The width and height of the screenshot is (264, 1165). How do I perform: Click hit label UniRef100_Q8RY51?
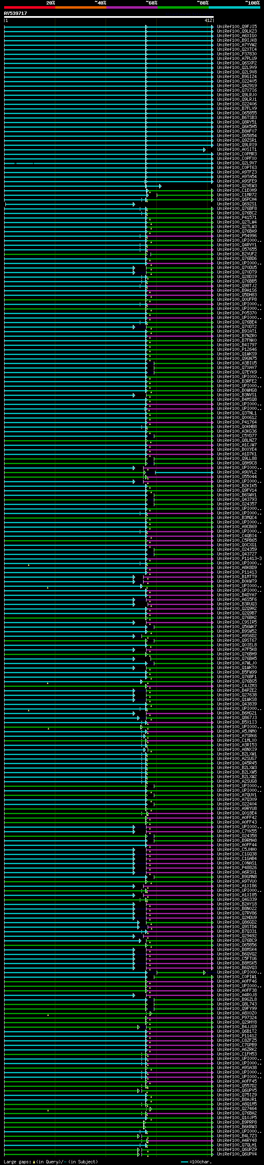237,122
